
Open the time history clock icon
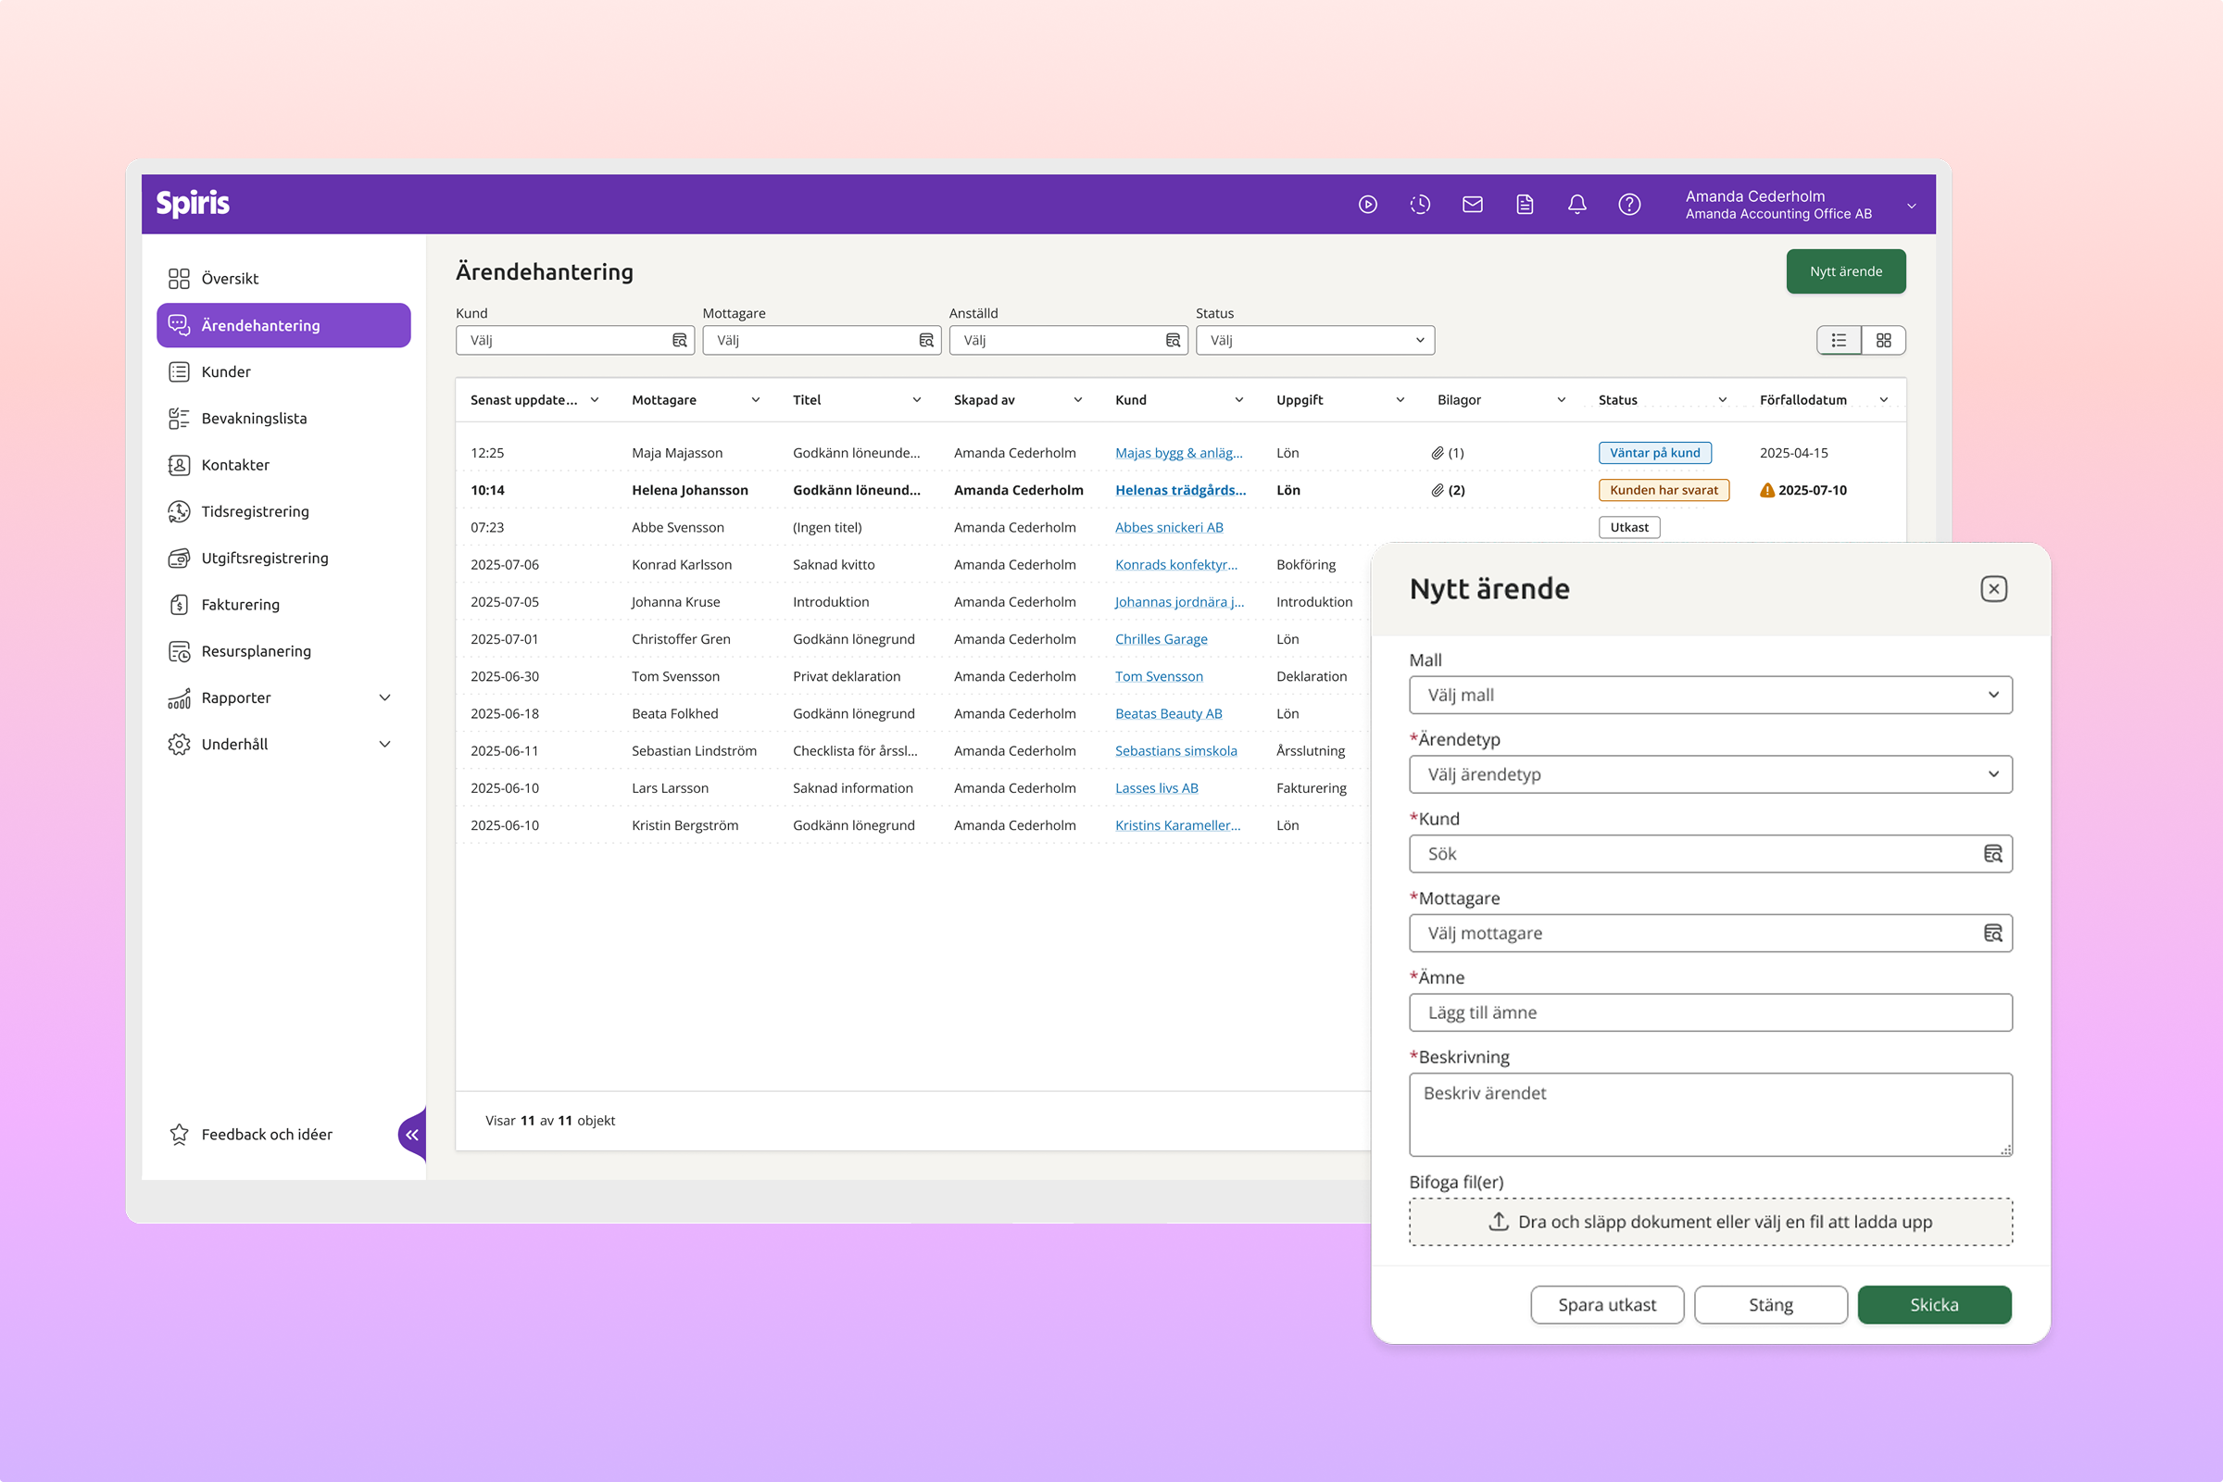[1420, 204]
